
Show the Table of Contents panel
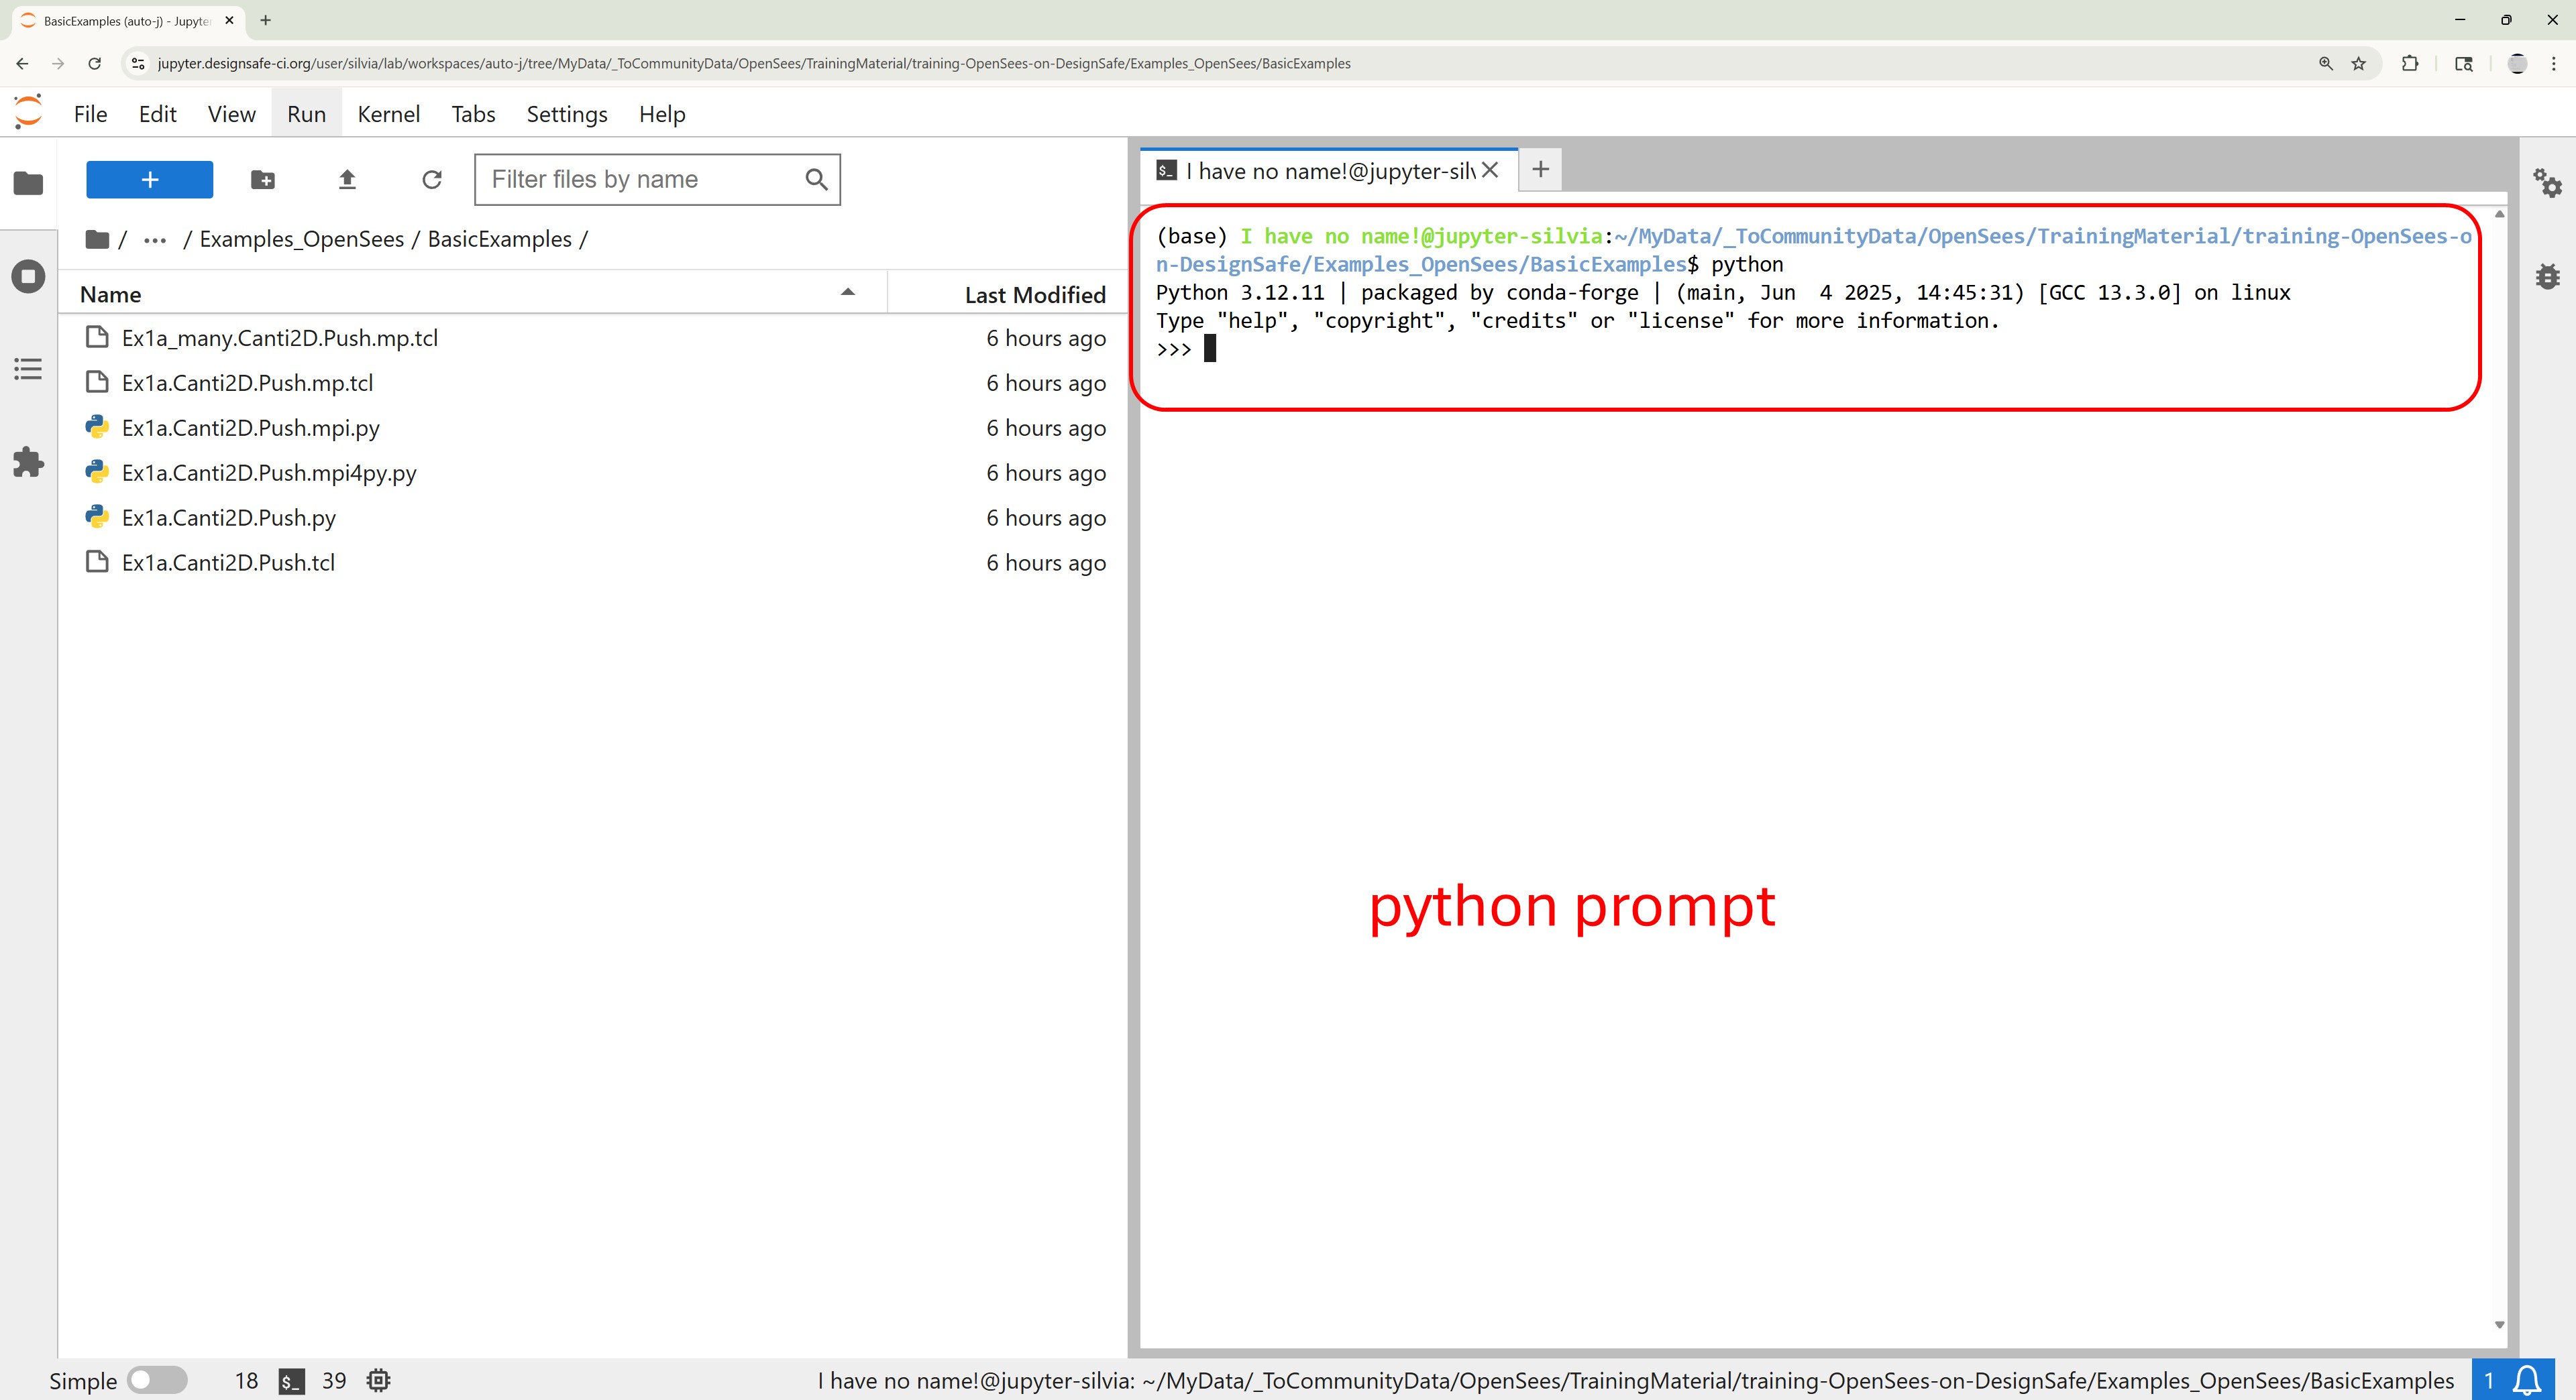pos(28,369)
